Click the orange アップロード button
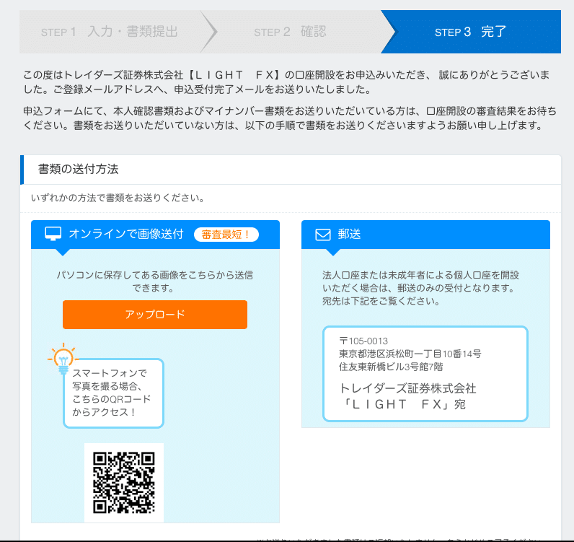 (155, 315)
